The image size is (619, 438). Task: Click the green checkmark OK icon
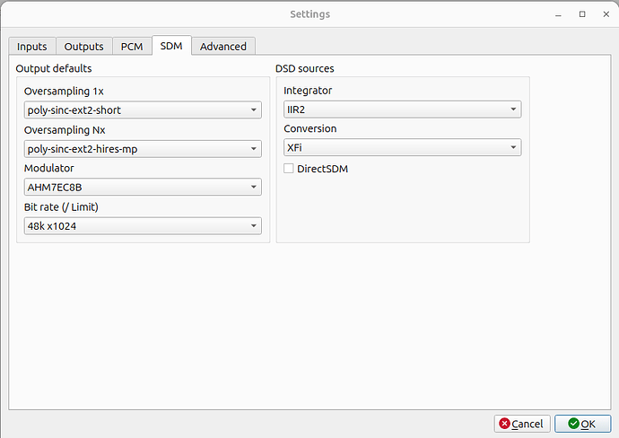click(573, 424)
